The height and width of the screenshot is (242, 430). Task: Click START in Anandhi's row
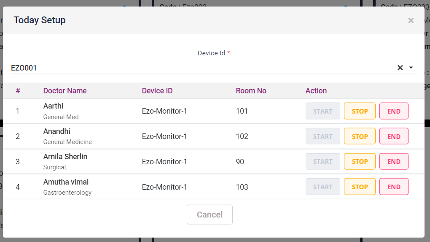(x=322, y=136)
